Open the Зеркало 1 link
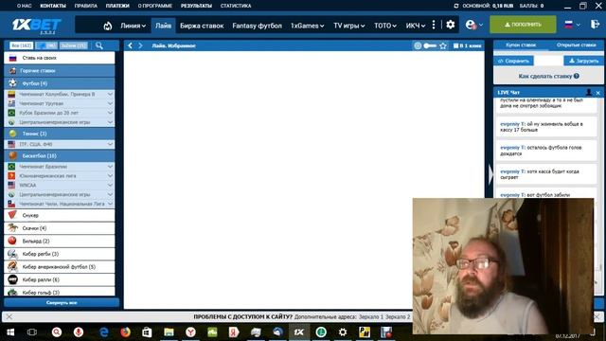Screen dimensions: 606x341 pyautogui.click(x=371, y=316)
